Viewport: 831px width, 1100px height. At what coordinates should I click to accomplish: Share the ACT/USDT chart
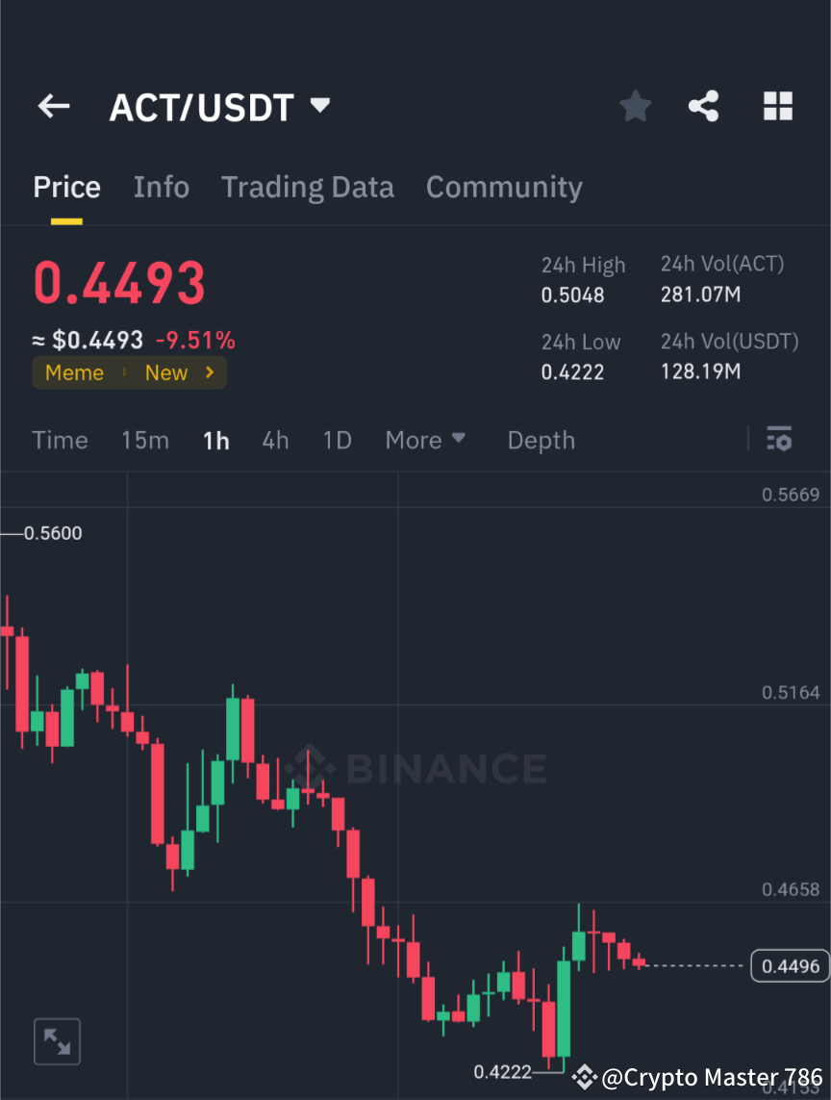coord(704,107)
